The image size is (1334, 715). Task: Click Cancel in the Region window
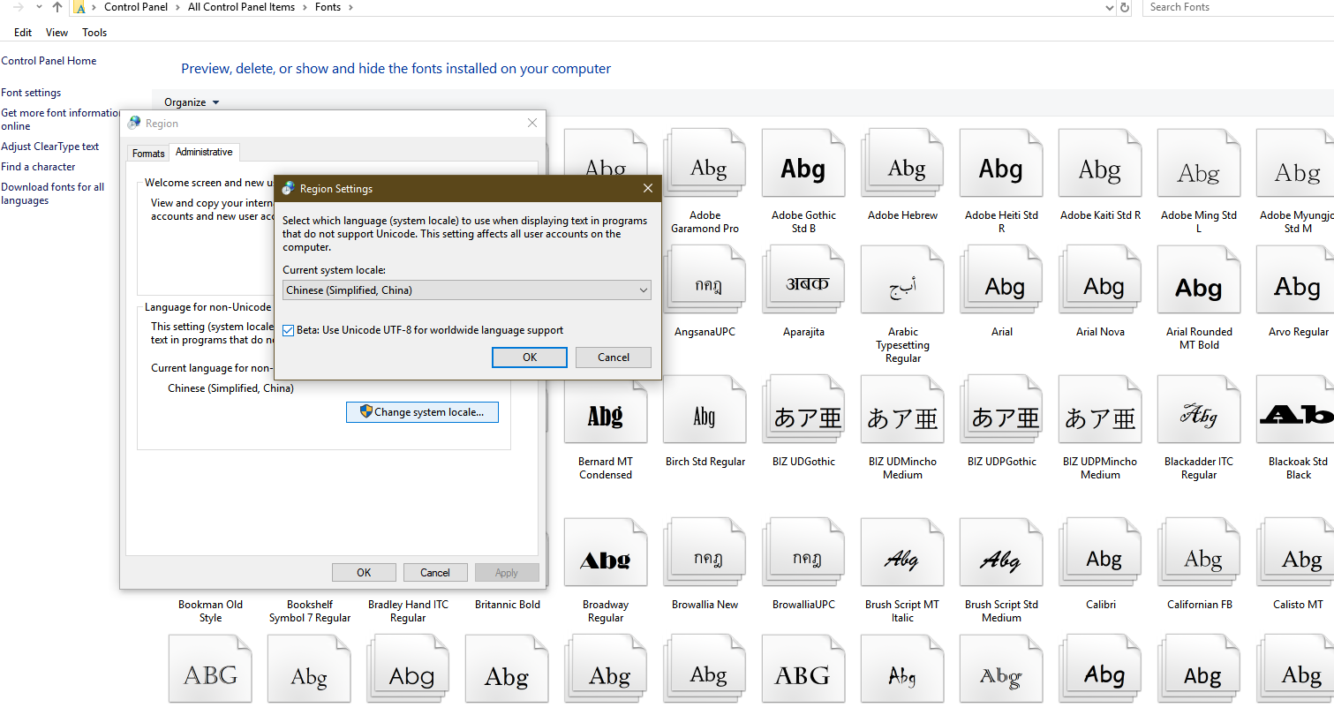click(435, 573)
